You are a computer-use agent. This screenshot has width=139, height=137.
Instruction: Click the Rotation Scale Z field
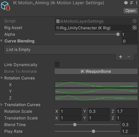[x=127, y=111]
